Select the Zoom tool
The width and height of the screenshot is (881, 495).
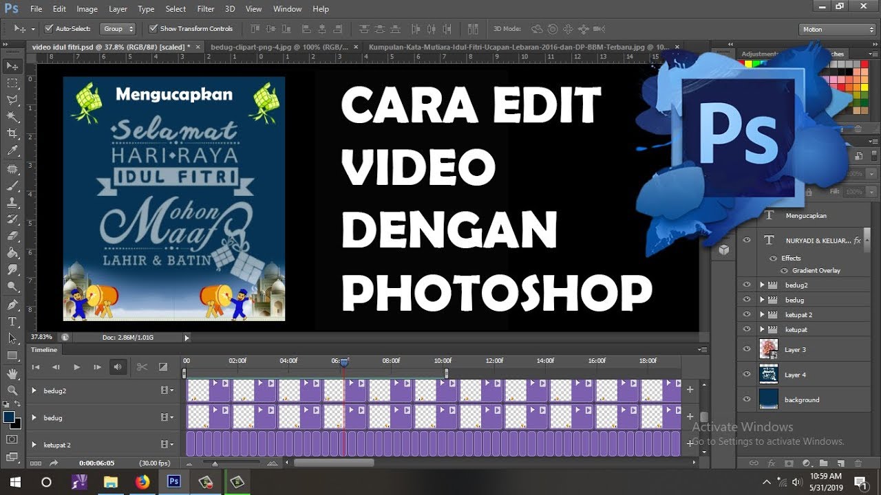12,390
